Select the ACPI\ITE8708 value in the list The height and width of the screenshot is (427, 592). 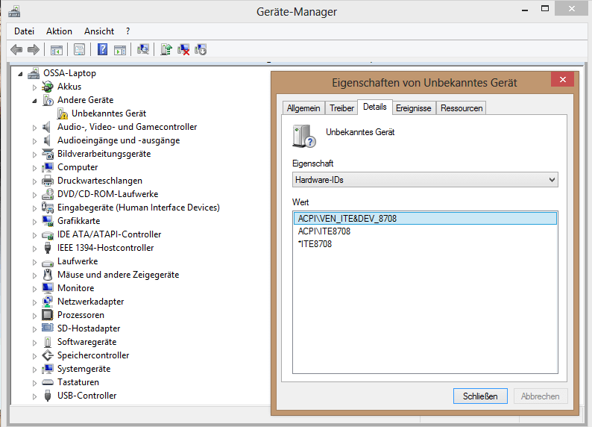point(324,231)
